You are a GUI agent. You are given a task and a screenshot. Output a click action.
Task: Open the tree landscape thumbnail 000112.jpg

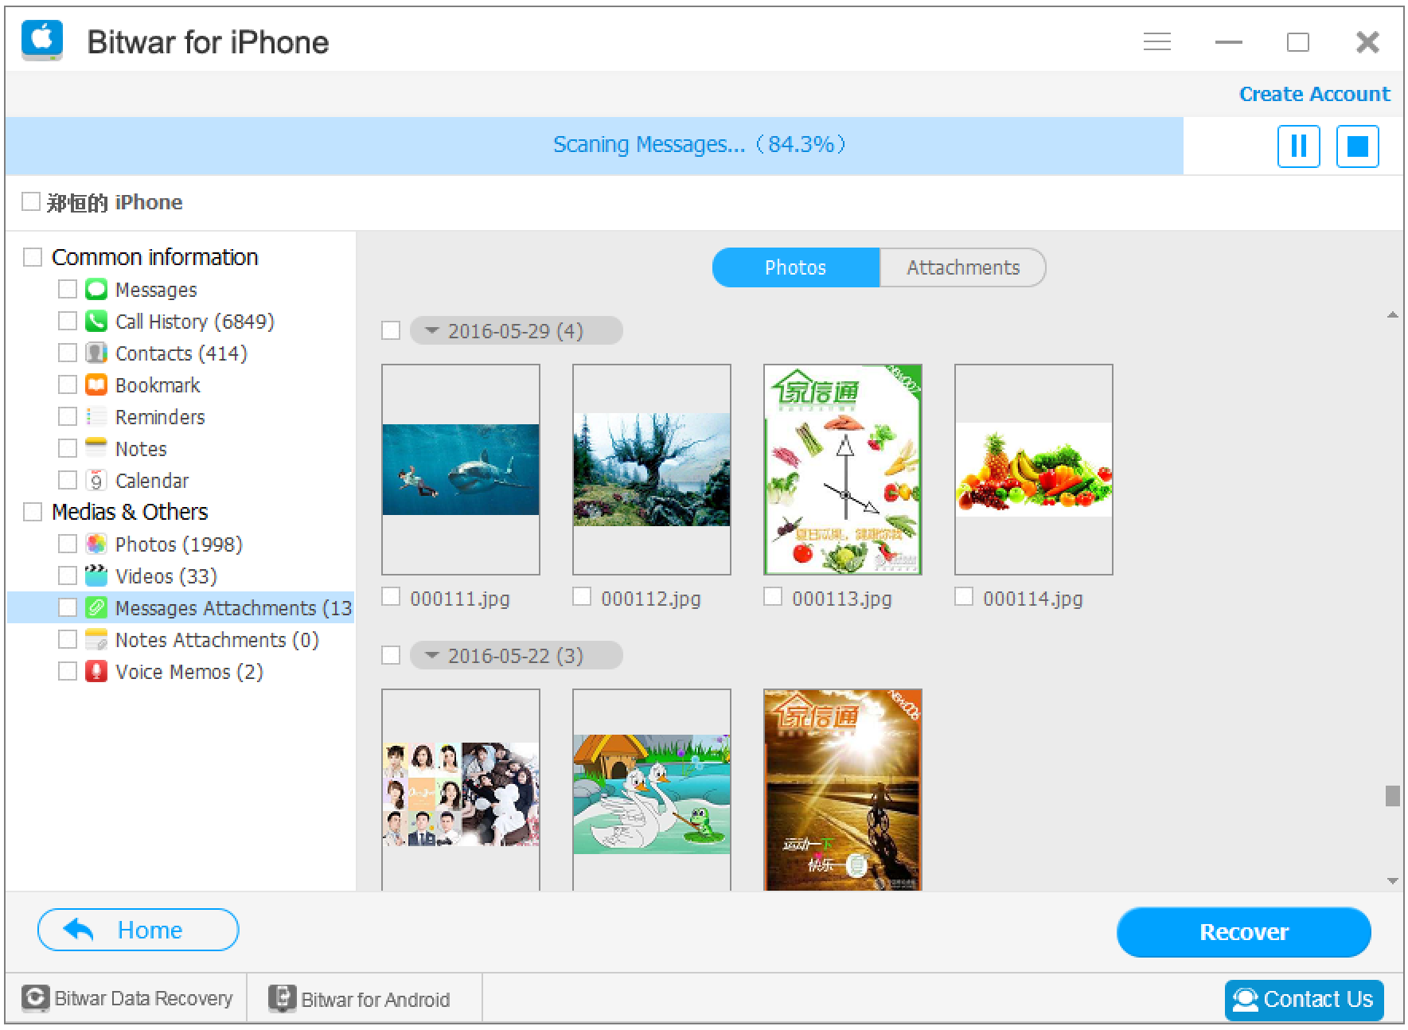[x=652, y=470]
